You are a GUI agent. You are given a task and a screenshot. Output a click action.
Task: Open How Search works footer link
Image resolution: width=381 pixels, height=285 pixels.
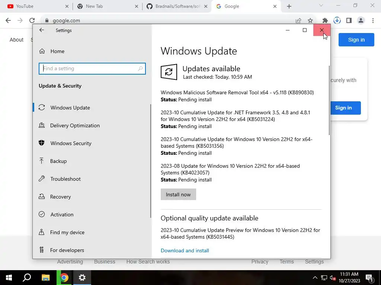pos(148,262)
